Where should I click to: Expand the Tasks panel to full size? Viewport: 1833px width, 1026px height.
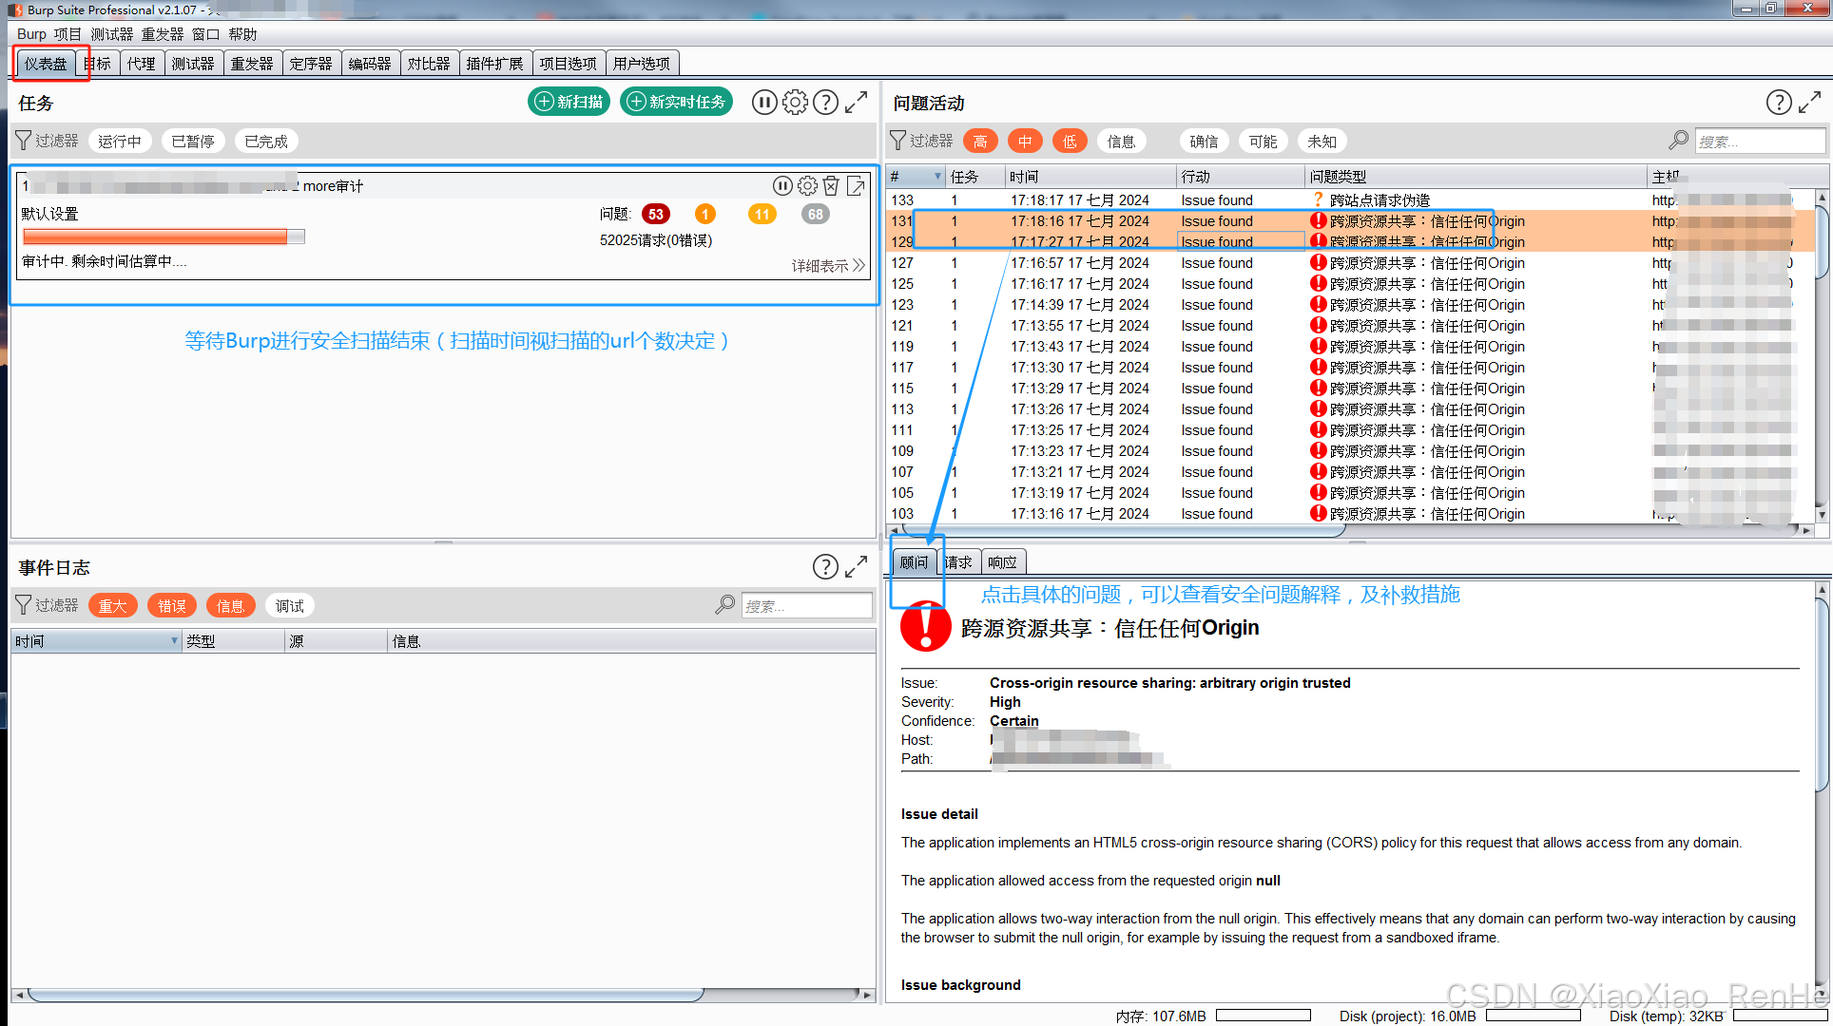coord(857,102)
